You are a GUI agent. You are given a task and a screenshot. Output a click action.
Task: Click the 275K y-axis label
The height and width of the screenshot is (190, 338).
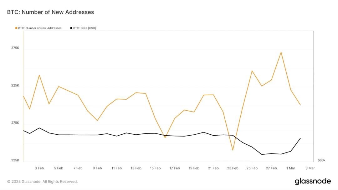point(15,123)
